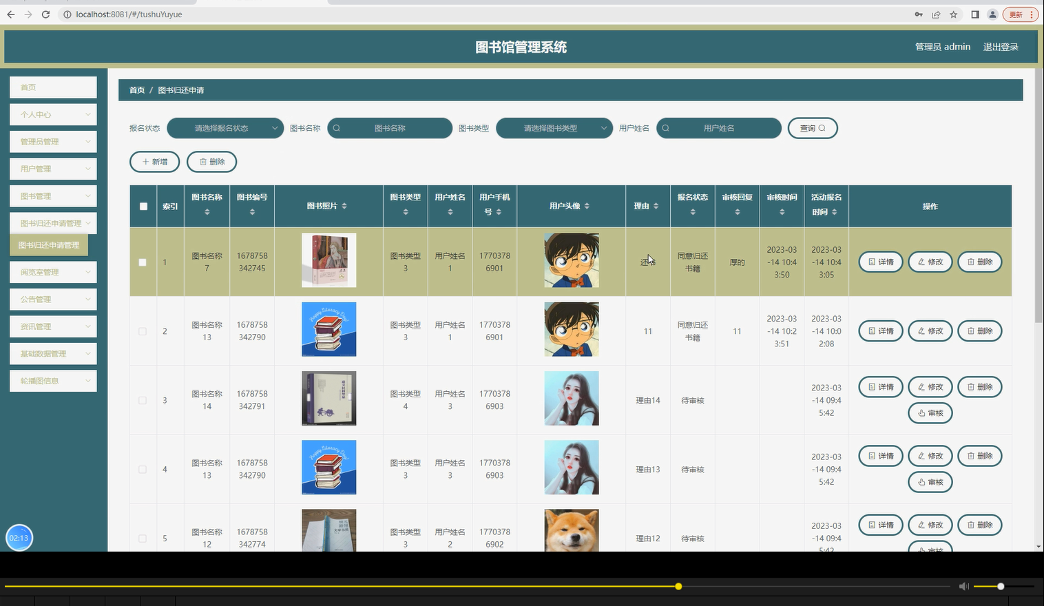Viewport: 1044px width, 606px height.
Task: Click 修改 for row 2
Action: point(930,331)
